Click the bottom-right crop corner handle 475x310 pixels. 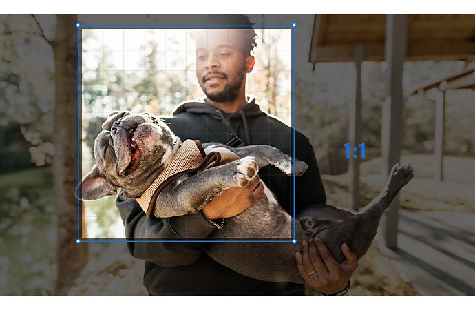point(294,242)
